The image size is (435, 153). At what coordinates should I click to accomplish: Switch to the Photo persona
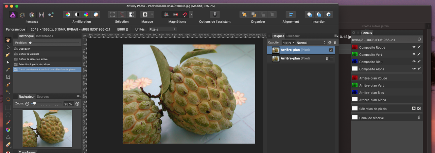pyautogui.click(x=12, y=15)
